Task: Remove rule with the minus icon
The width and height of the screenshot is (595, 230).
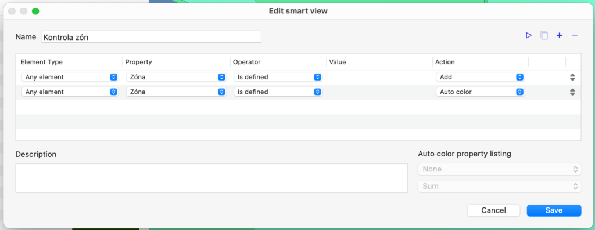Action: [575, 35]
